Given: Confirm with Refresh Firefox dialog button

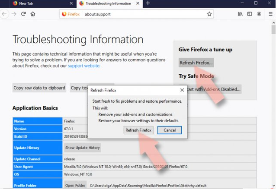Looking at the screenshot, I should click(x=138, y=130).
